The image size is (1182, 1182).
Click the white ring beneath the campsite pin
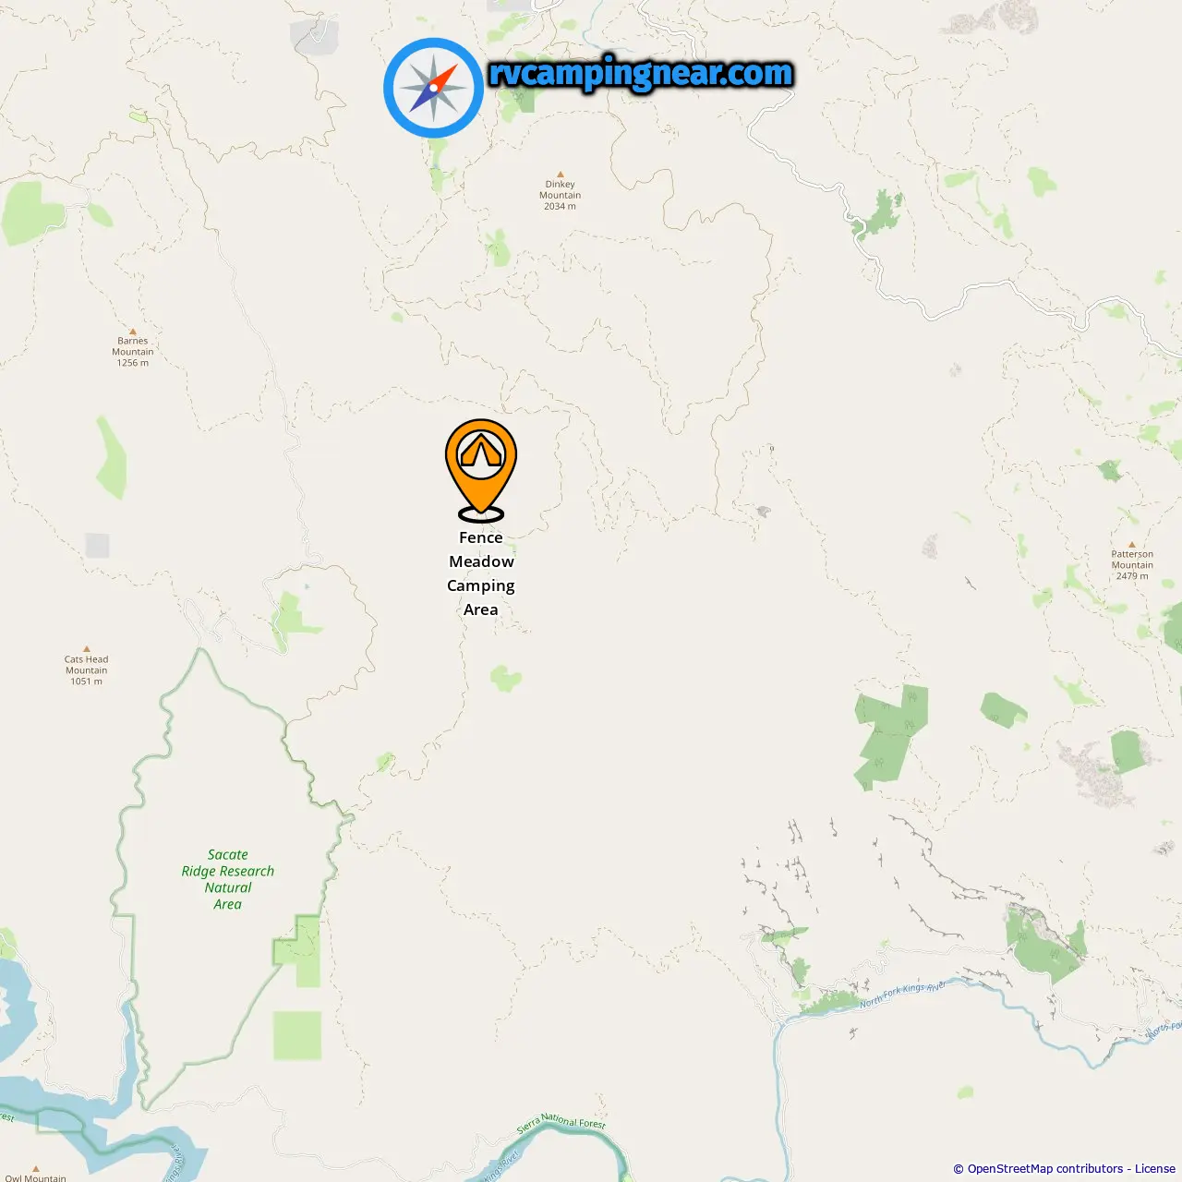tap(481, 514)
